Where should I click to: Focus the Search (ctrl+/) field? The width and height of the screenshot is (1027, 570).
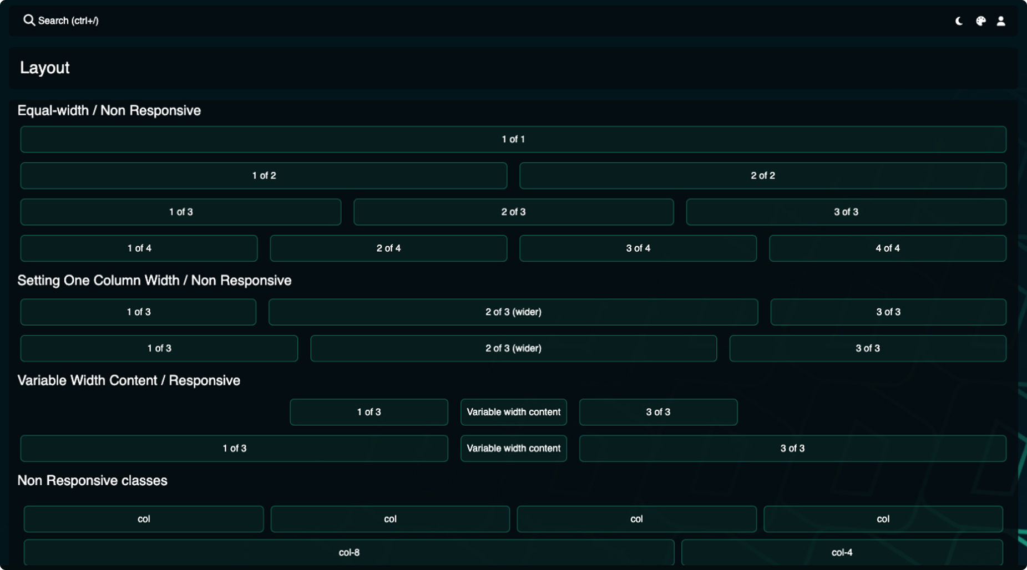(x=68, y=21)
